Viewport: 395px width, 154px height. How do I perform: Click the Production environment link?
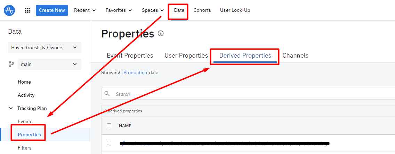coord(135,72)
